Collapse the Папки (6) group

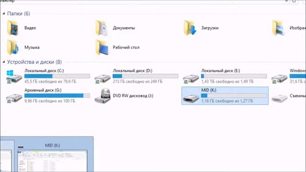tap(4, 13)
